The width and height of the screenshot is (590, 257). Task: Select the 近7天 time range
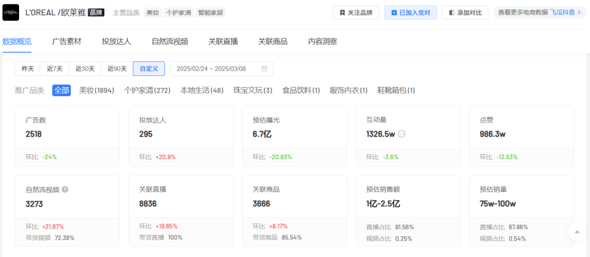point(55,68)
